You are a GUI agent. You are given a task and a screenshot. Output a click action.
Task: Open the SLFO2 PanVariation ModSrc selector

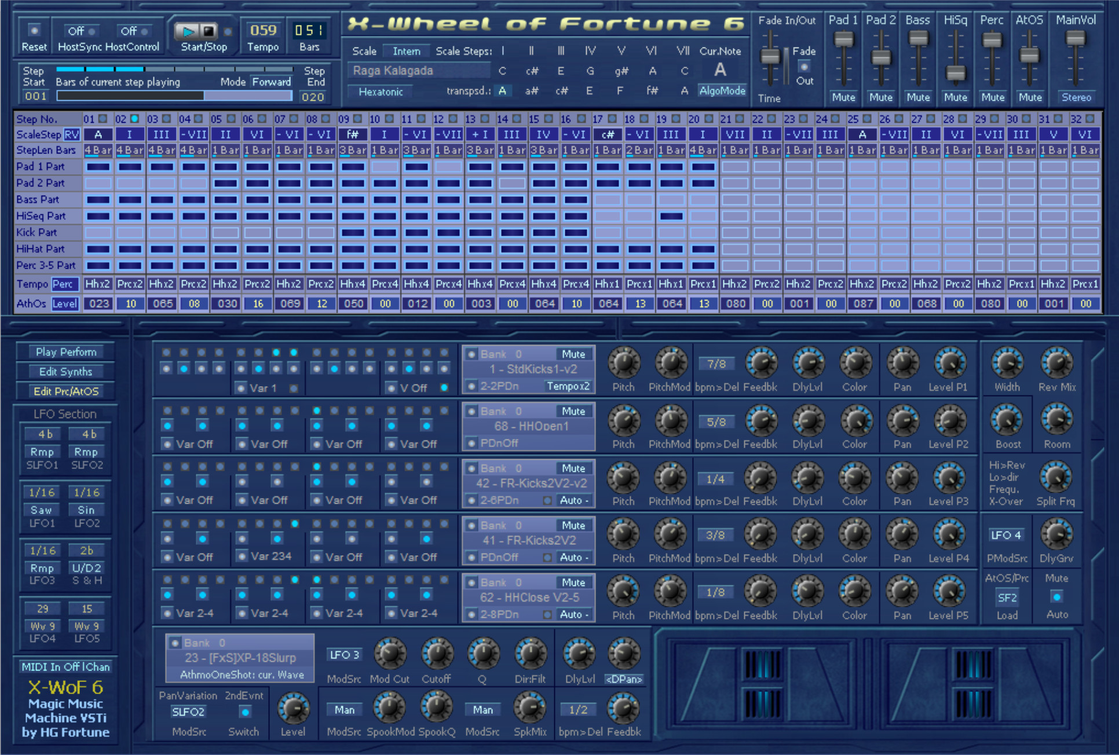tap(188, 712)
